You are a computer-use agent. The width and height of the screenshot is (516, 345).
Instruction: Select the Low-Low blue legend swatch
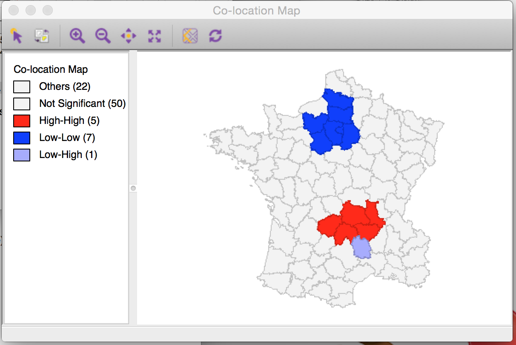pyautogui.click(x=22, y=138)
